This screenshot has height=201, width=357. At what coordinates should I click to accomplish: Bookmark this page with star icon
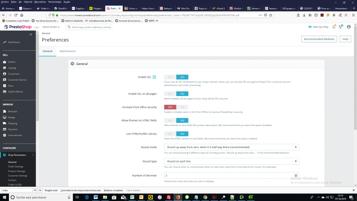[x=271, y=15]
